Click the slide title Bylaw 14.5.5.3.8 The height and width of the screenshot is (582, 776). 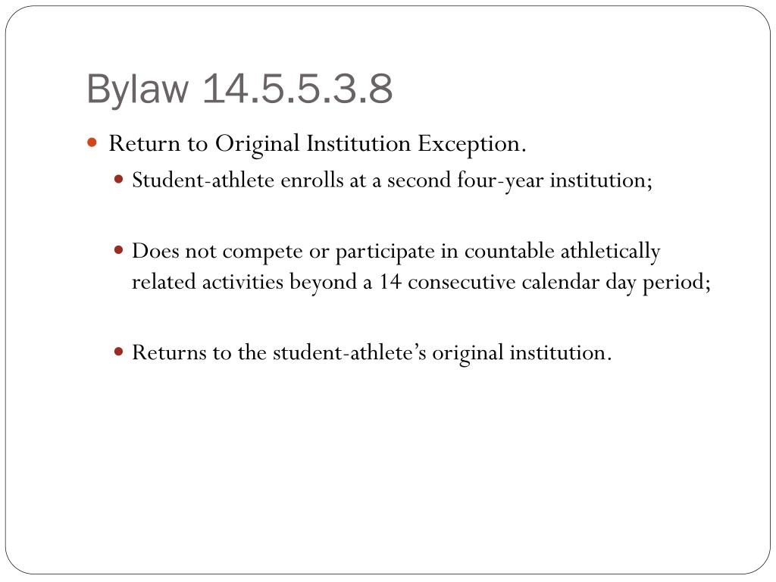click(239, 89)
